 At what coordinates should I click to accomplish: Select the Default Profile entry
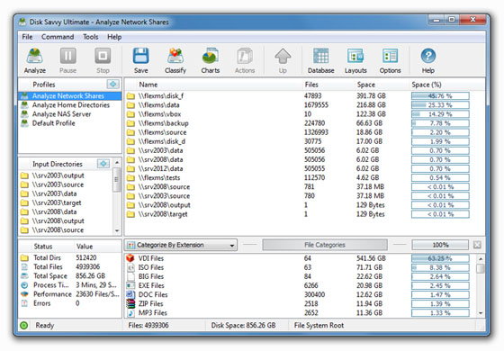(70, 123)
